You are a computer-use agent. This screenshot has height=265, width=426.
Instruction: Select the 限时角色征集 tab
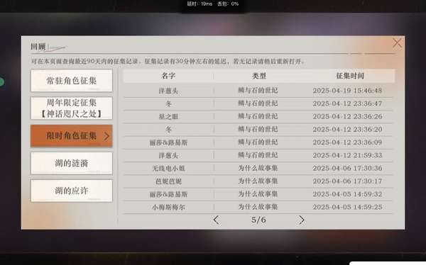coord(72,136)
